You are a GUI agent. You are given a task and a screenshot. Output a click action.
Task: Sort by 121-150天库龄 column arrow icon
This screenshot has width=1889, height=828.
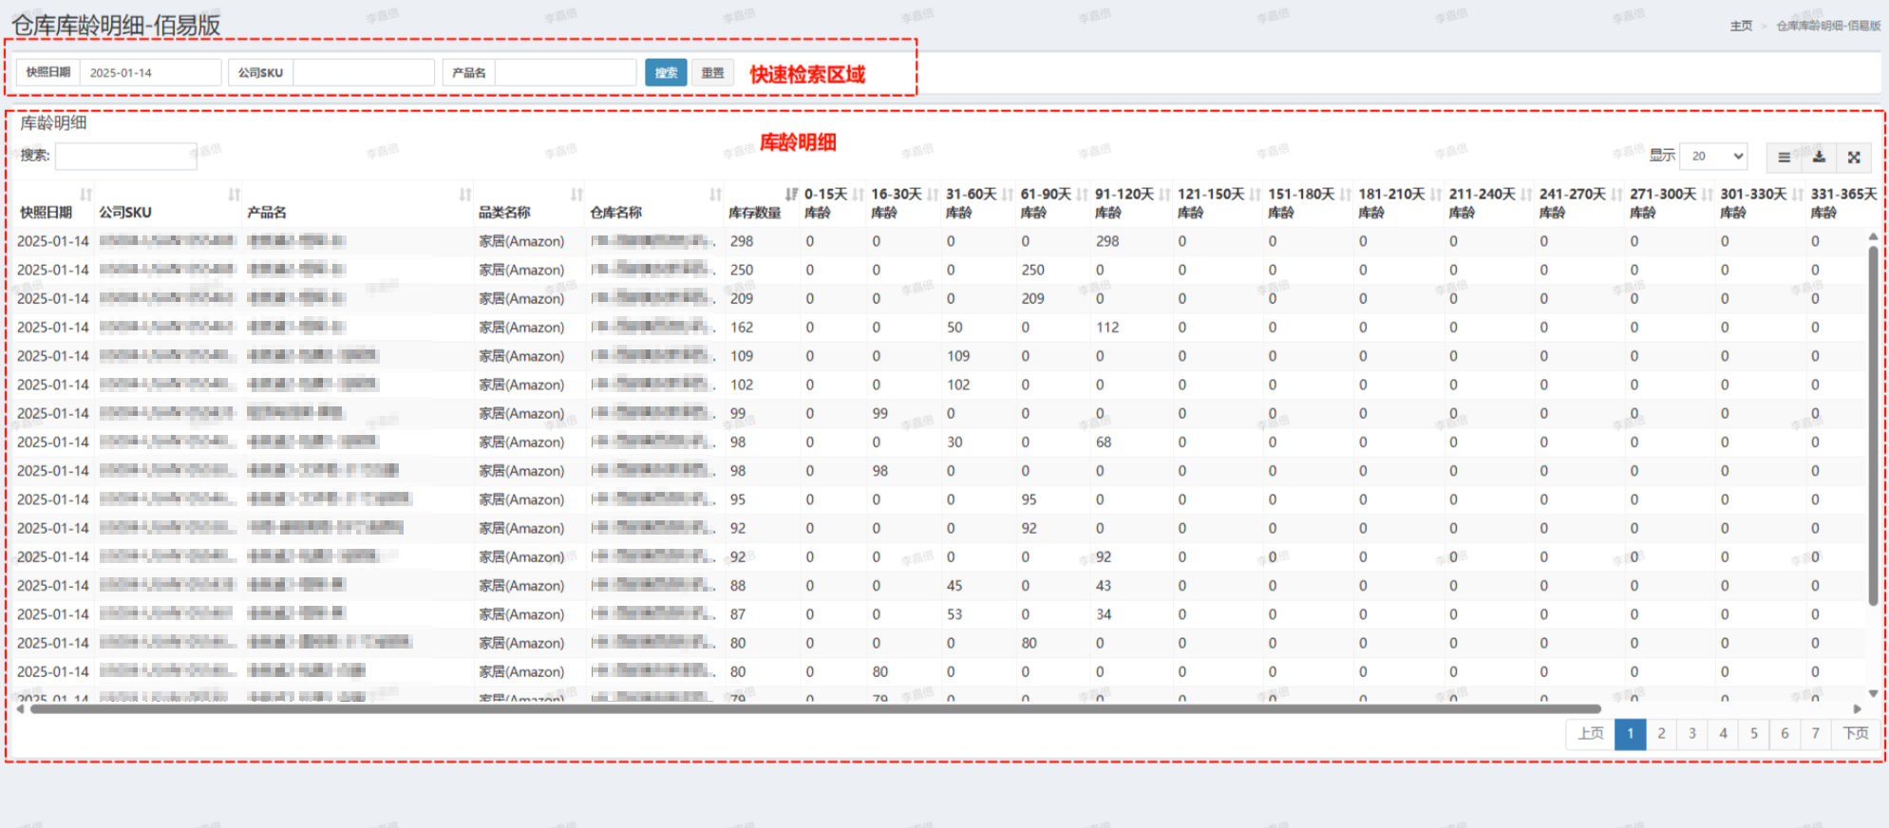pyautogui.click(x=1255, y=194)
